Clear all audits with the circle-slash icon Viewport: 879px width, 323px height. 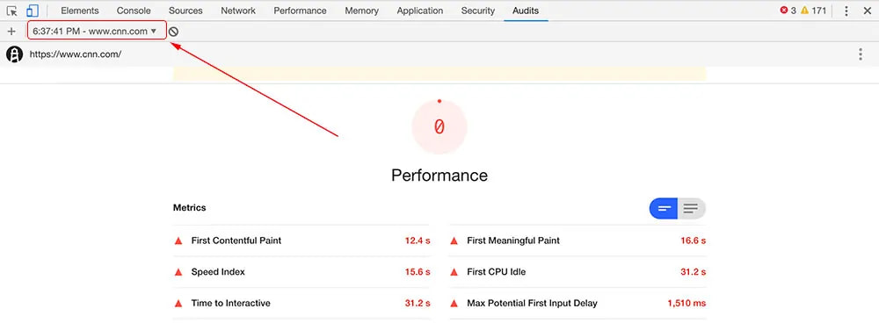(x=174, y=32)
